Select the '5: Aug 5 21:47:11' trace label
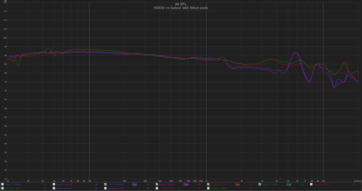 coord(218,184)
